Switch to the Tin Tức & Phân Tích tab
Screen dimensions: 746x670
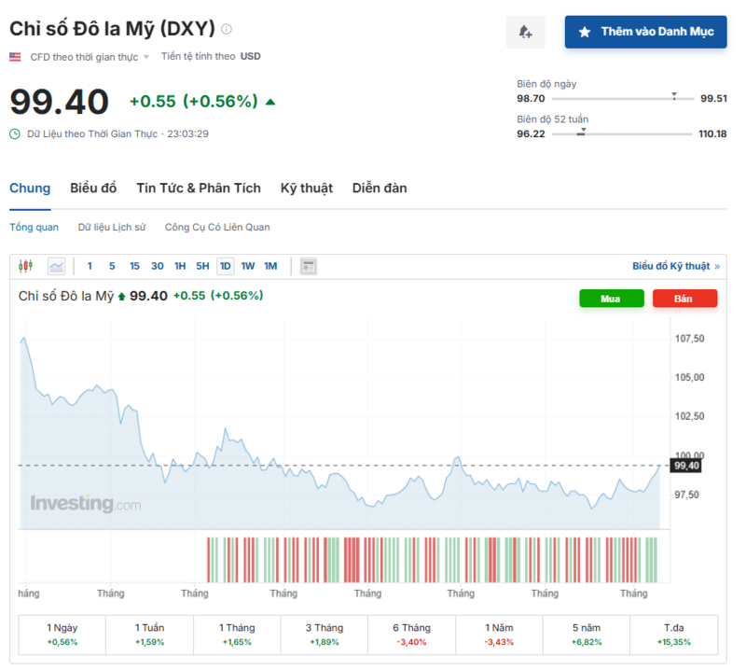pos(198,188)
